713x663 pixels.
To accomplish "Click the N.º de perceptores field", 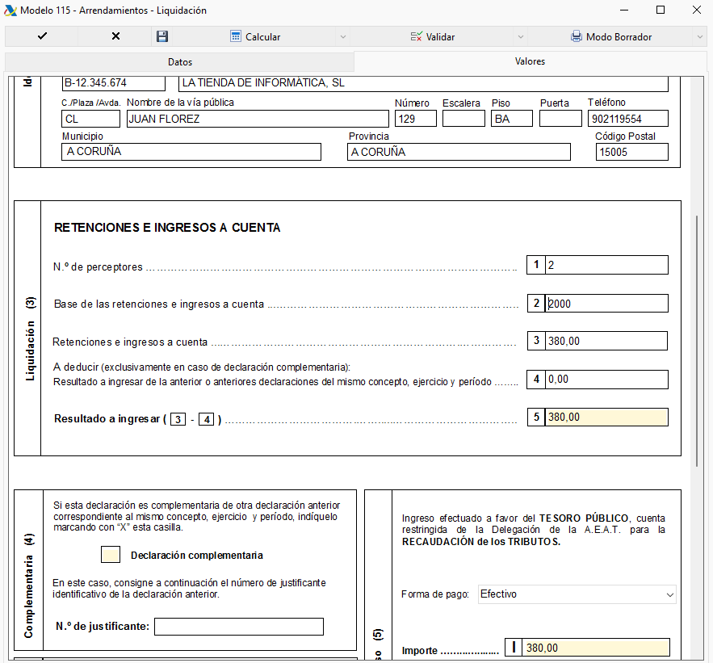I will (606, 265).
